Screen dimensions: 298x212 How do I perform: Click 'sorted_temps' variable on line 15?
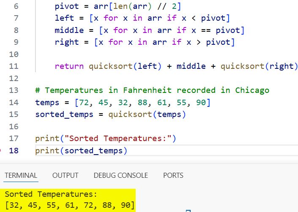click(x=64, y=114)
